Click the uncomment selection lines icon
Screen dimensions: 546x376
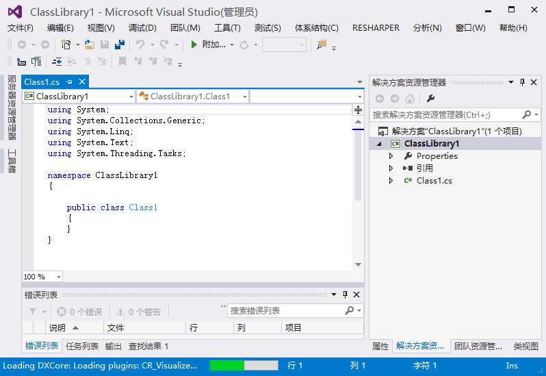[x=102, y=62]
